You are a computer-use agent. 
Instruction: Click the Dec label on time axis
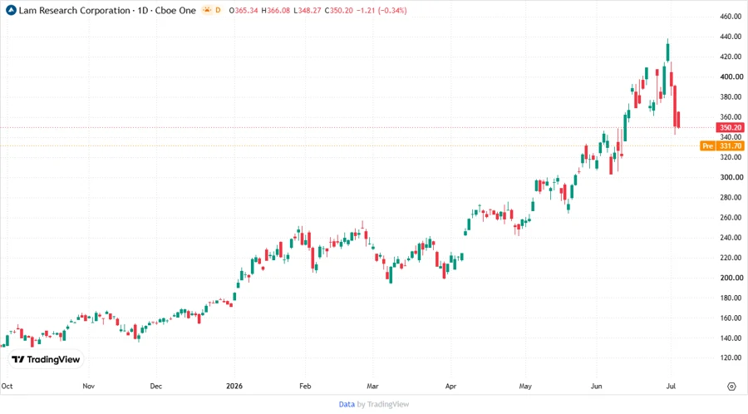(156, 386)
